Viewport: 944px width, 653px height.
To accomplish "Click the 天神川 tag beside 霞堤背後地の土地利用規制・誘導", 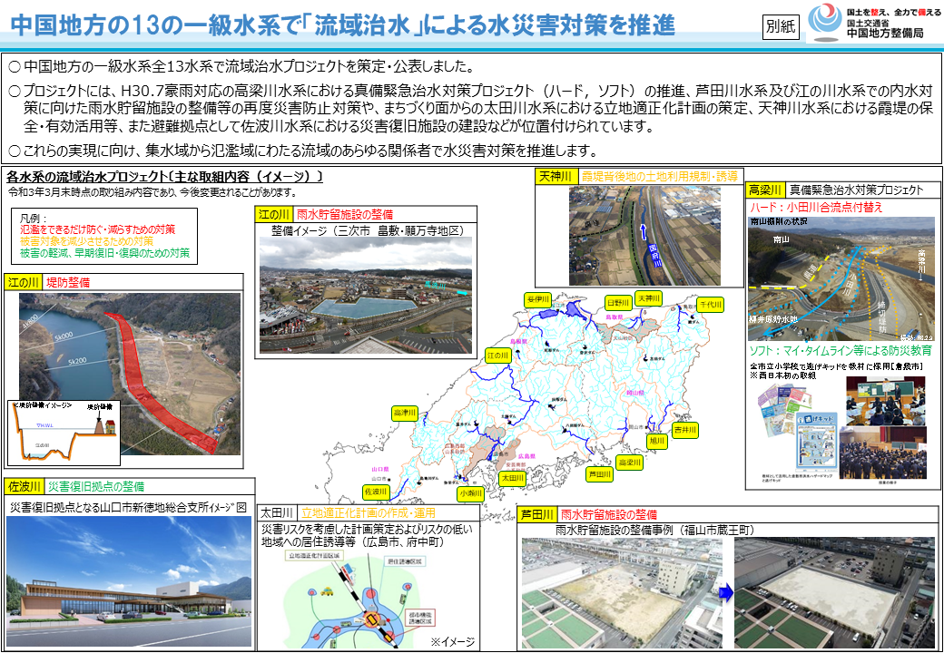I will 556,177.
